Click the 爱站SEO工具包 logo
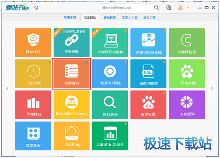The width and height of the screenshot is (220, 158). tap(17, 7)
